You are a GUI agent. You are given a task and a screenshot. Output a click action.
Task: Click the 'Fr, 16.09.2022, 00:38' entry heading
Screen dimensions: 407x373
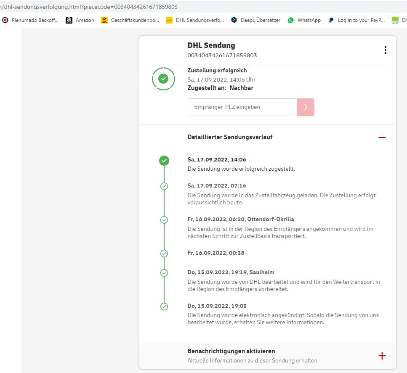[x=216, y=253]
